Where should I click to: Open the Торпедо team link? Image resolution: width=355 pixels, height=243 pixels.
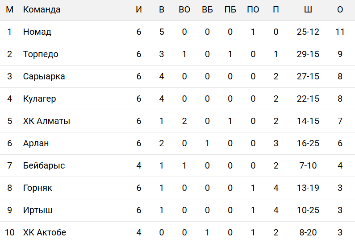pyautogui.click(x=41, y=54)
